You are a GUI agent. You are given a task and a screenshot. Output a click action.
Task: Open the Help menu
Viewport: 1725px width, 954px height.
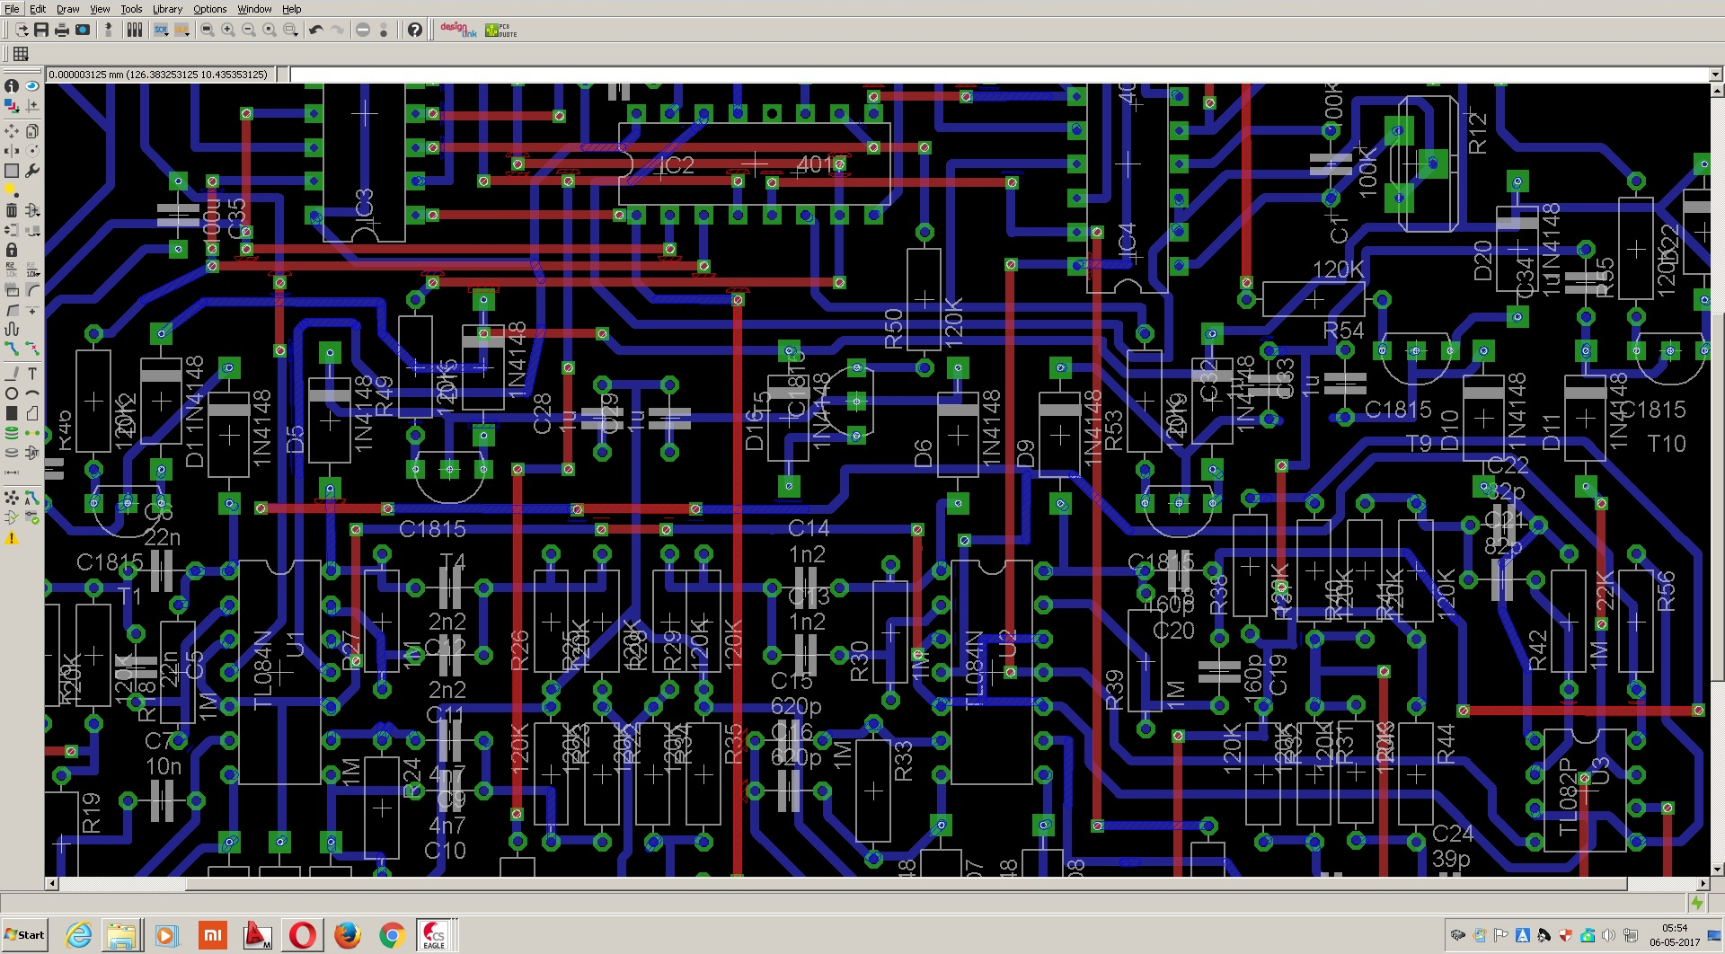pos(292,9)
